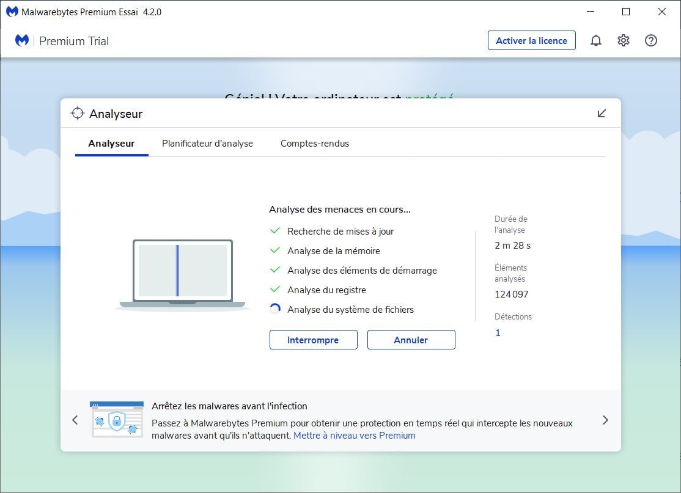This screenshot has width=681, height=493.
Task: Open the Planificateur d'analyse tab
Action: click(x=208, y=144)
